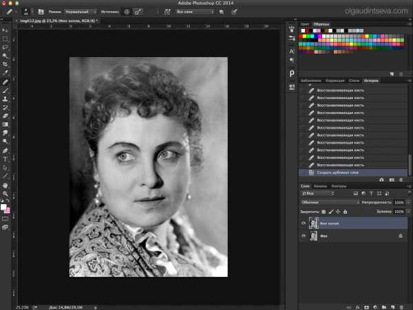Select the Rectangular Marquee tool
Viewport: 413px width, 310px height.
[5, 39]
